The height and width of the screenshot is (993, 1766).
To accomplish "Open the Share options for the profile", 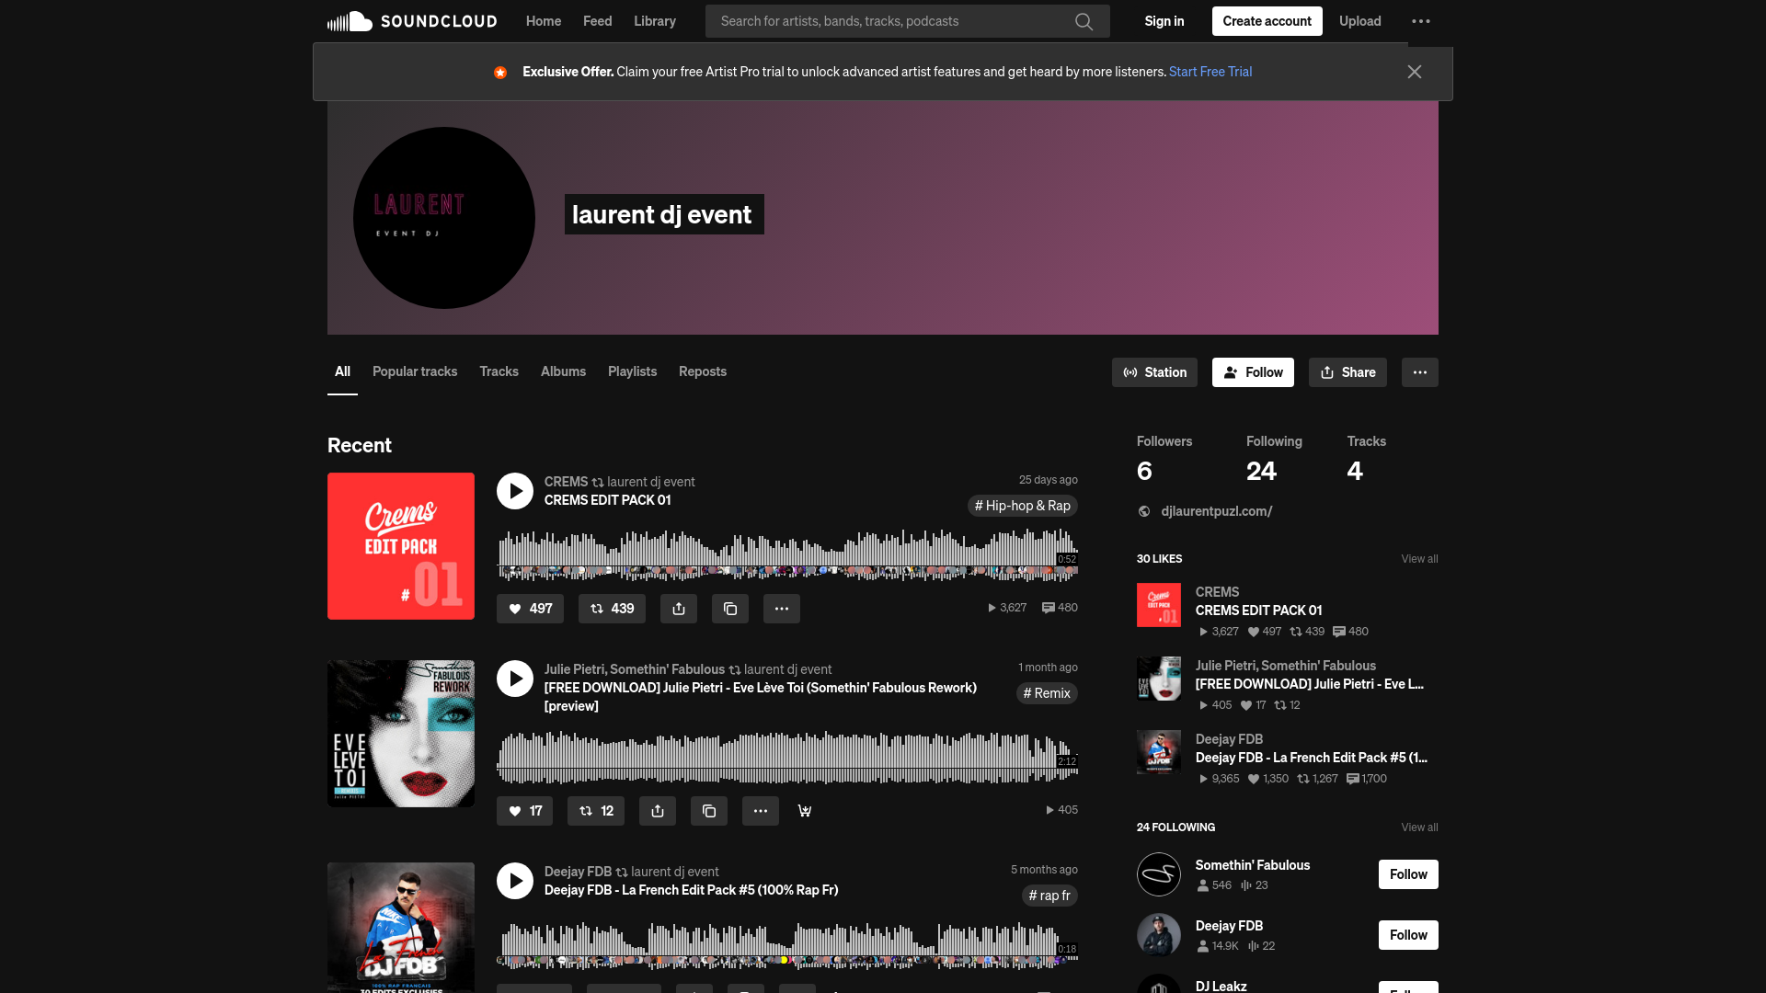I will point(1347,372).
